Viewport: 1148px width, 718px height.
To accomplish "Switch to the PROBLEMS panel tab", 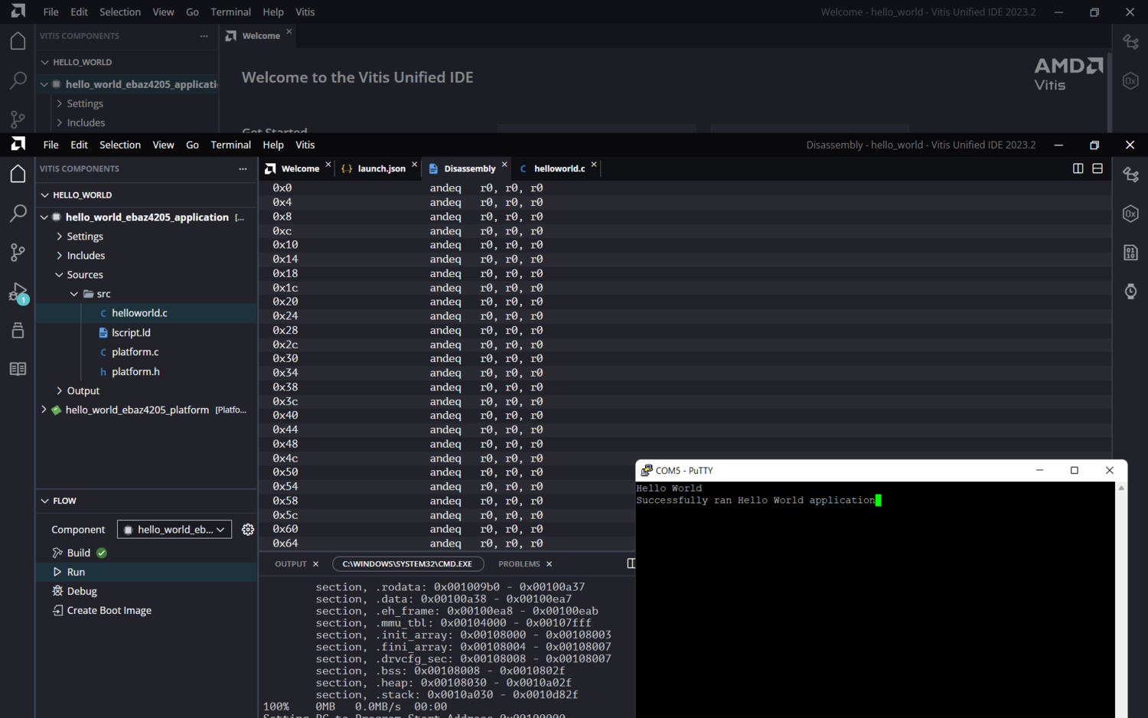I will coord(519,564).
